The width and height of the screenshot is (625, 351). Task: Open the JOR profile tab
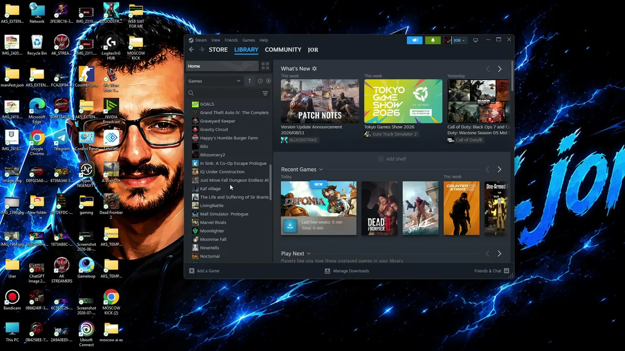[x=313, y=50]
